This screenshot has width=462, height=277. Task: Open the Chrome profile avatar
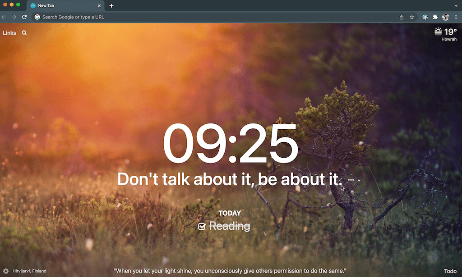pos(445,17)
